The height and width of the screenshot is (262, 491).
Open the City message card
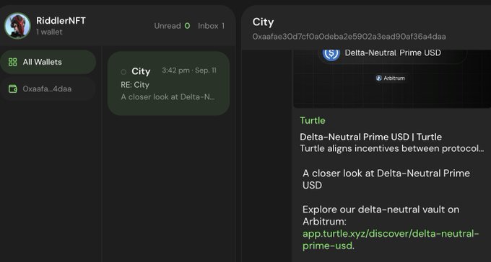[x=168, y=83]
